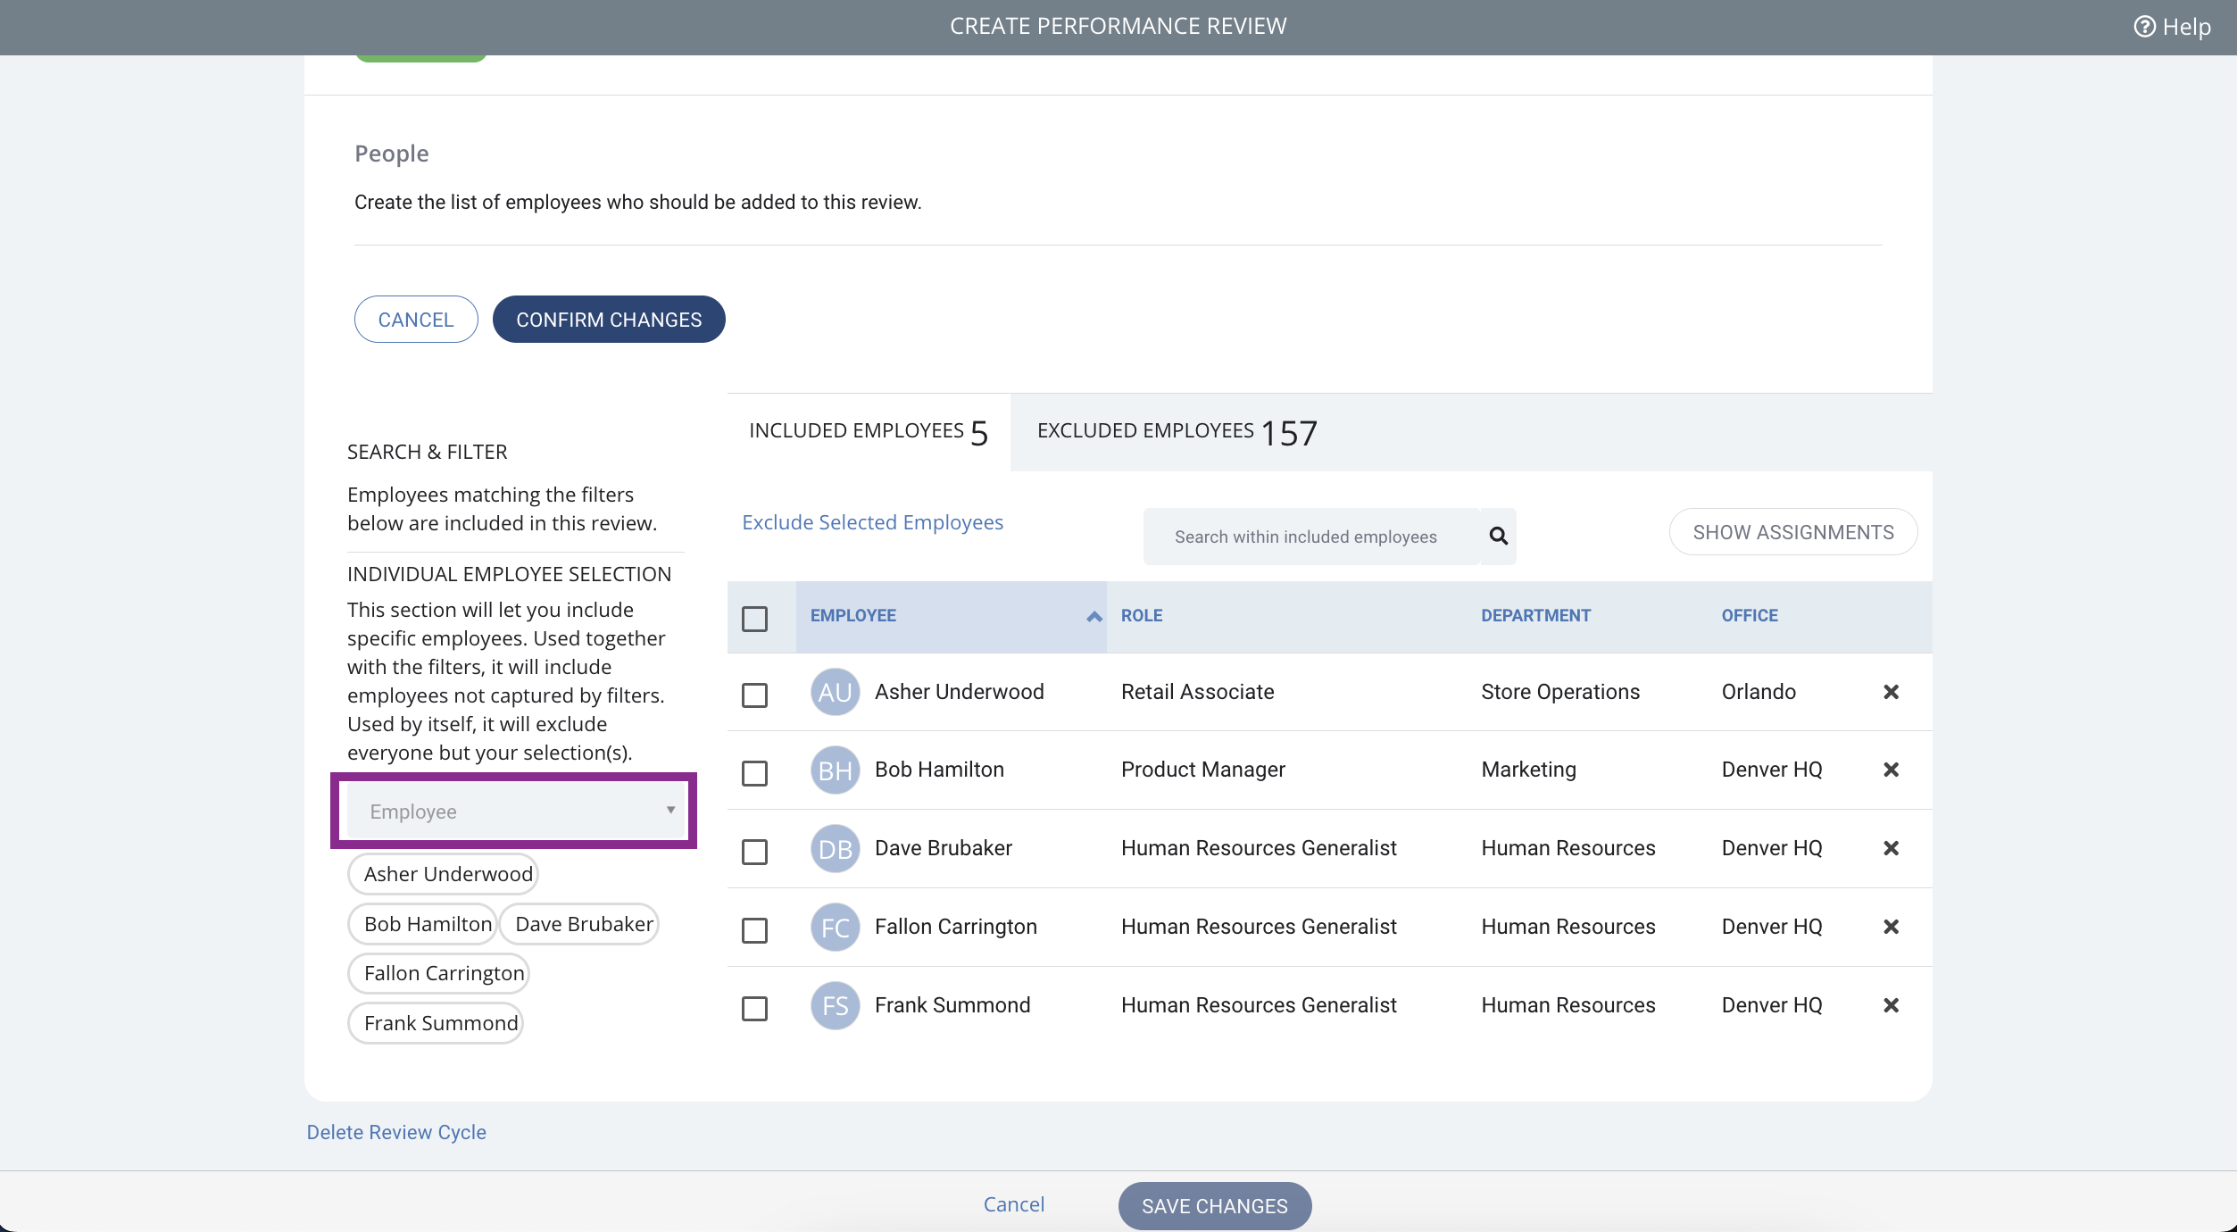The height and width of the screenshot is (1232, 2237).
Task: Click the Fallon Carrington name in table
Action: point(956,927)
